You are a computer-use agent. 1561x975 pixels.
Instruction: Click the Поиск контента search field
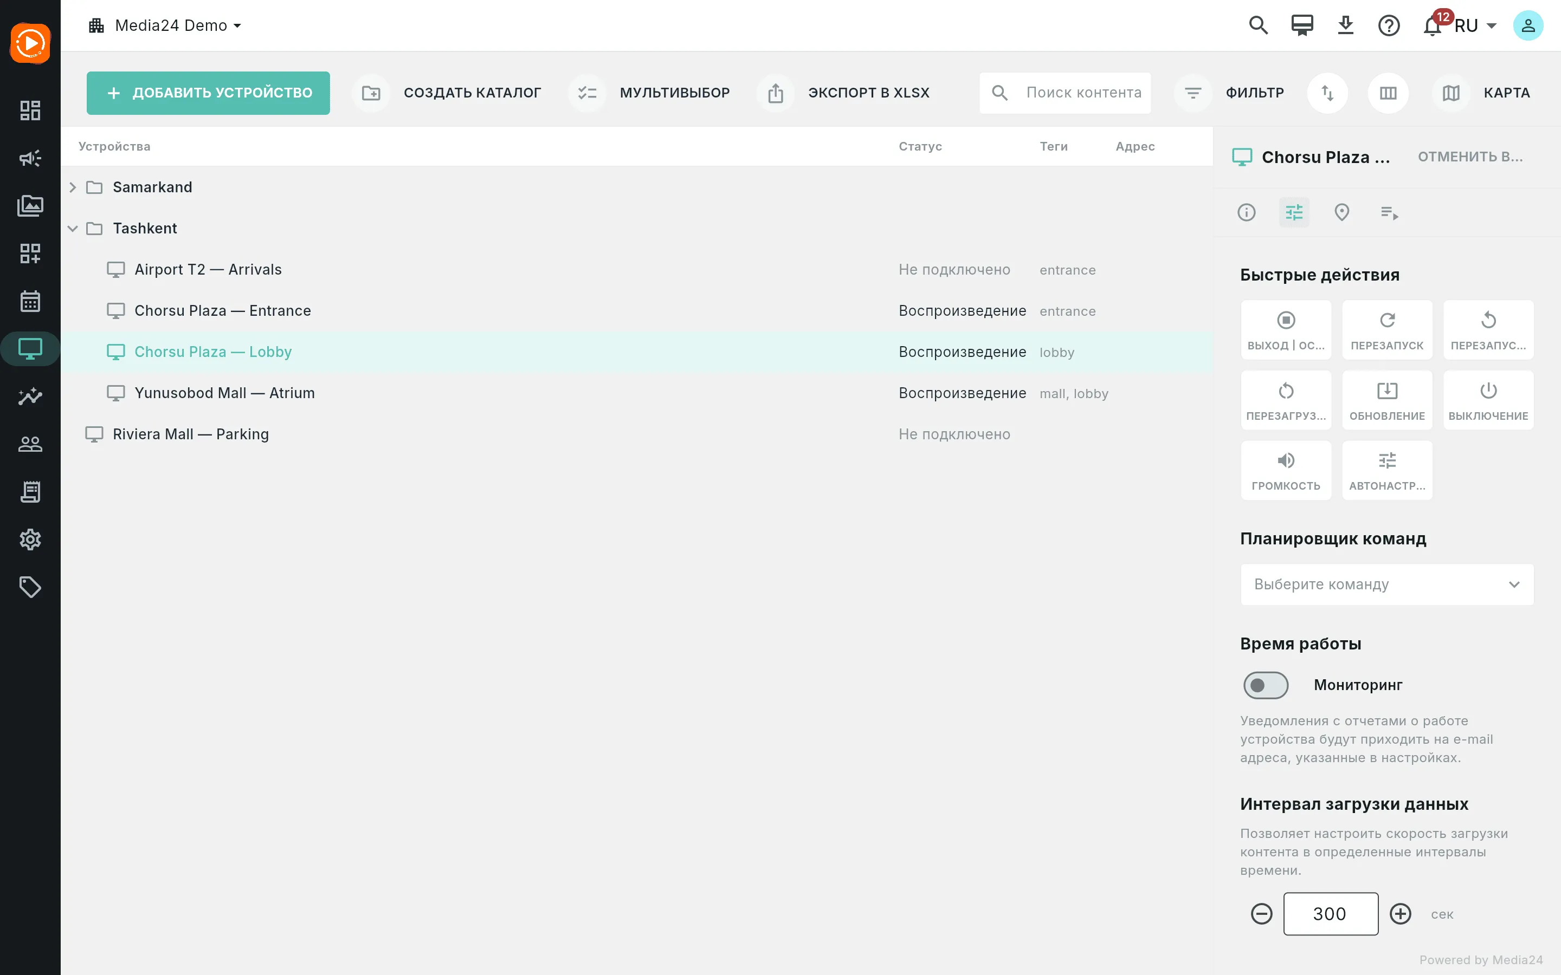(1065, 93)
